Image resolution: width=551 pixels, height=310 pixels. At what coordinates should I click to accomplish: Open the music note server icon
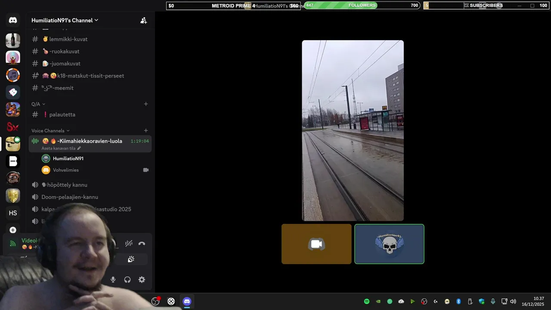pos(13,75)
